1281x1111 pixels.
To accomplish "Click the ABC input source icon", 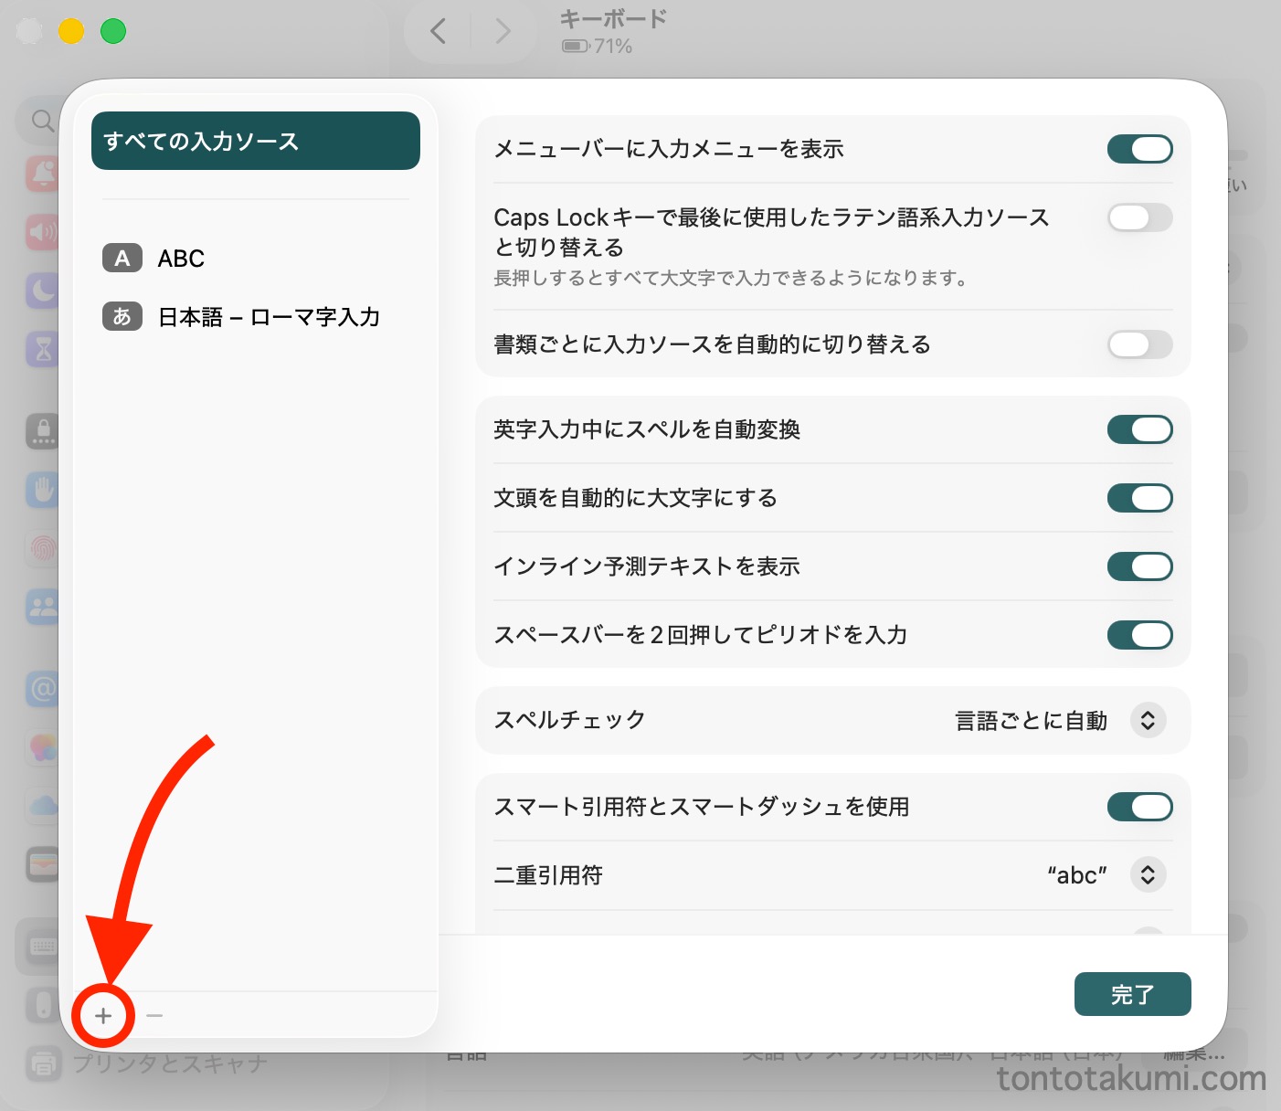I will tap(122, 259).
